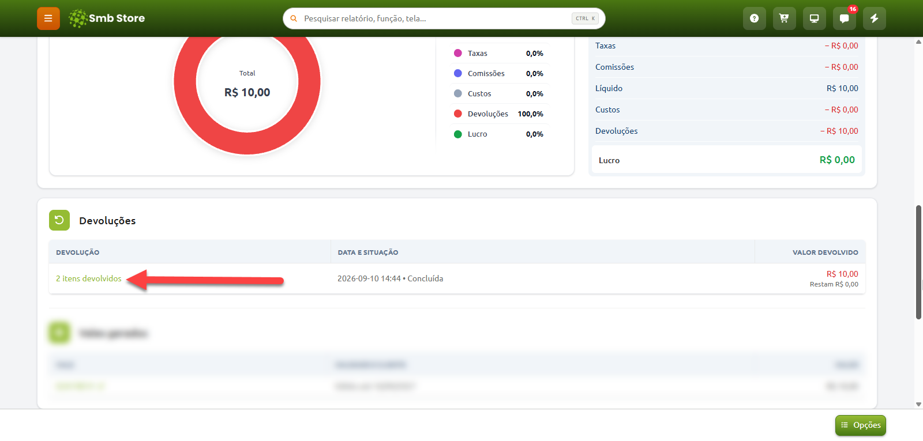This screenshot has width=923, height=441.
Task: Click the scrollbar down arrow
Action: point(918,404)
